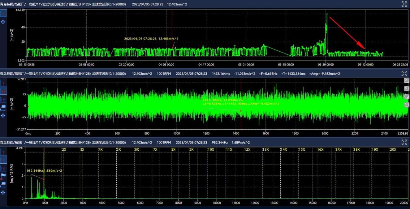410x209 pixels.
Task: Maximize the bottom spectrum panel
Action: 404,142
